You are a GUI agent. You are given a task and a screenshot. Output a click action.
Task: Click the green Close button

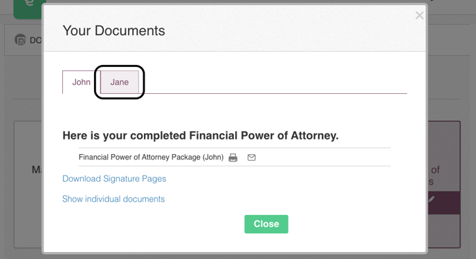266,224
